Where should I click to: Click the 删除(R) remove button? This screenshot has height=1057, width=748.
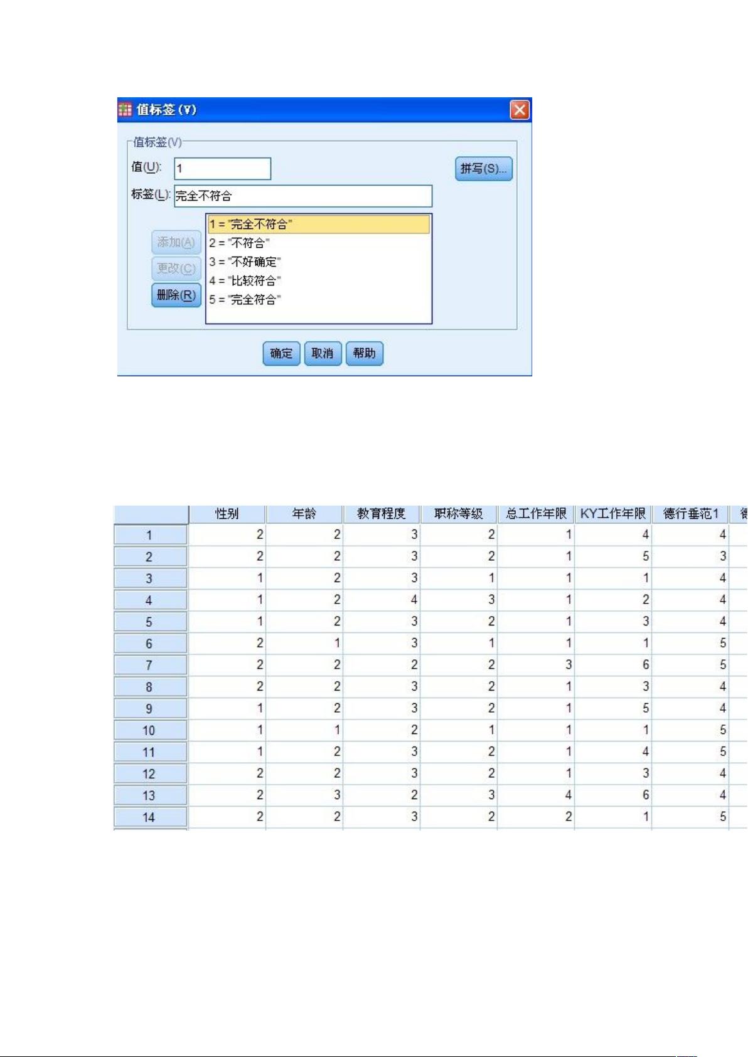coord(176,295)
